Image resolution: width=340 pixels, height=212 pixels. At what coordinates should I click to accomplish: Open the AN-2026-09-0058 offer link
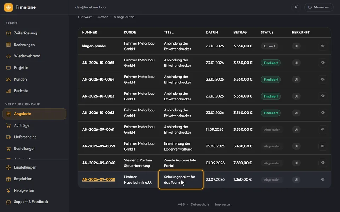point(98,179)
